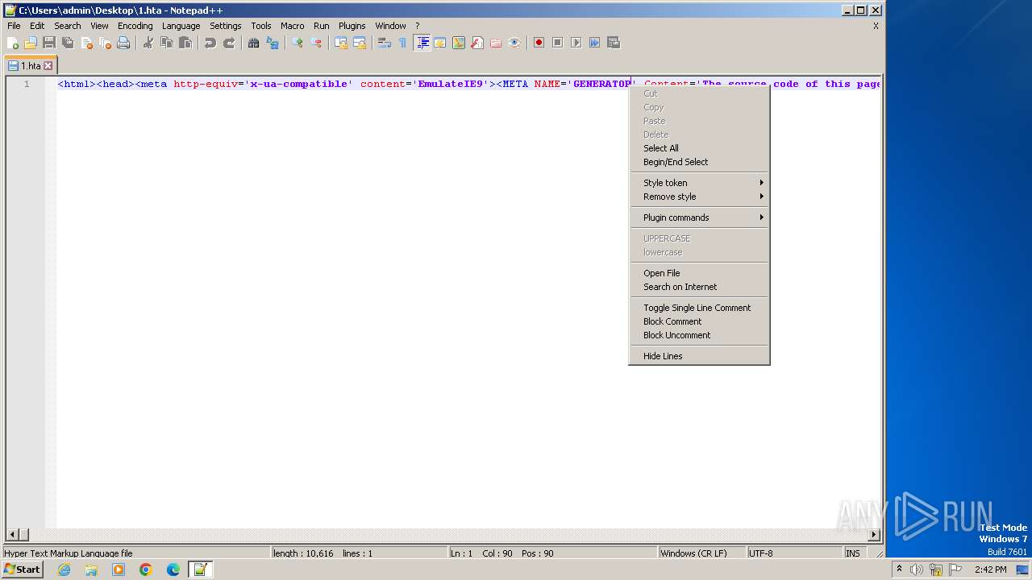The height and width of the screenshot is (580, 1032).
Task: Choose Search on Internet in context menu
Action: click(699, 287)
